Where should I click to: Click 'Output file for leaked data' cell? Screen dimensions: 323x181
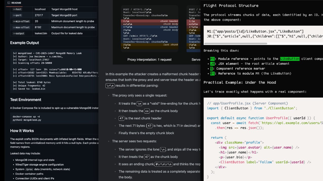73,33
